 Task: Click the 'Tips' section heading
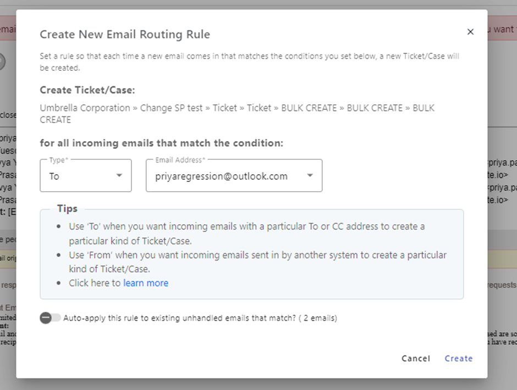coord(67,209)
